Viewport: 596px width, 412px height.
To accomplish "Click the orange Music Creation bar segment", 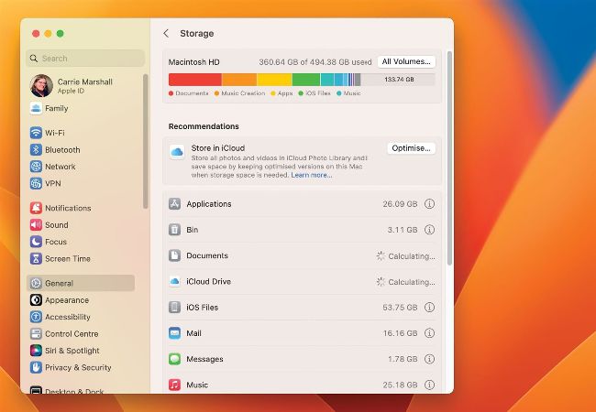I will pyautogui.click(x=239, y=80).
